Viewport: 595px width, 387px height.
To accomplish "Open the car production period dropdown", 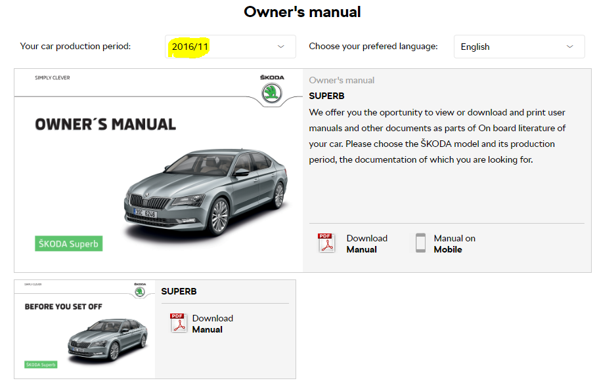I will click(x=231, y=47).
